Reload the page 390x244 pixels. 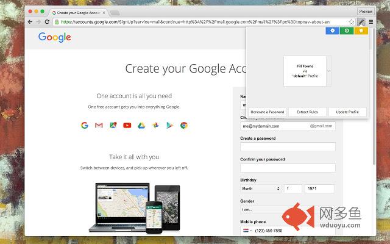(x=48, y=21)
